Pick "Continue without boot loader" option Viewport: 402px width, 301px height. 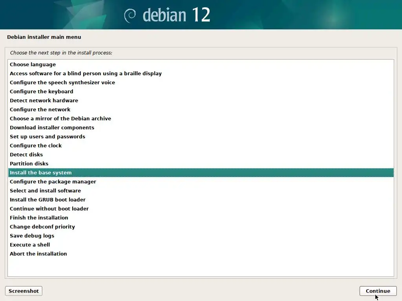pos(201,209)
